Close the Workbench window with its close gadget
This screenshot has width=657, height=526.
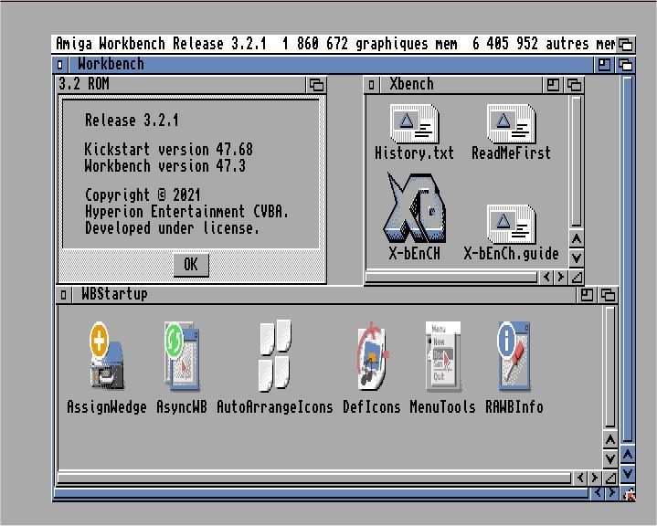60,65
